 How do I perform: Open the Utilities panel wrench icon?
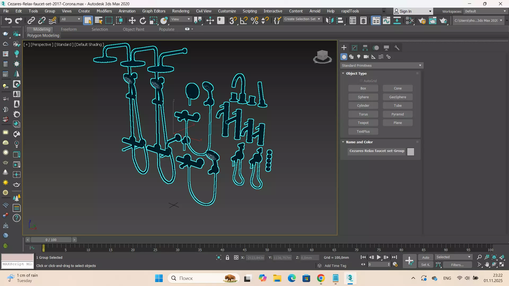pyautogui.click(x=397, y=48)
